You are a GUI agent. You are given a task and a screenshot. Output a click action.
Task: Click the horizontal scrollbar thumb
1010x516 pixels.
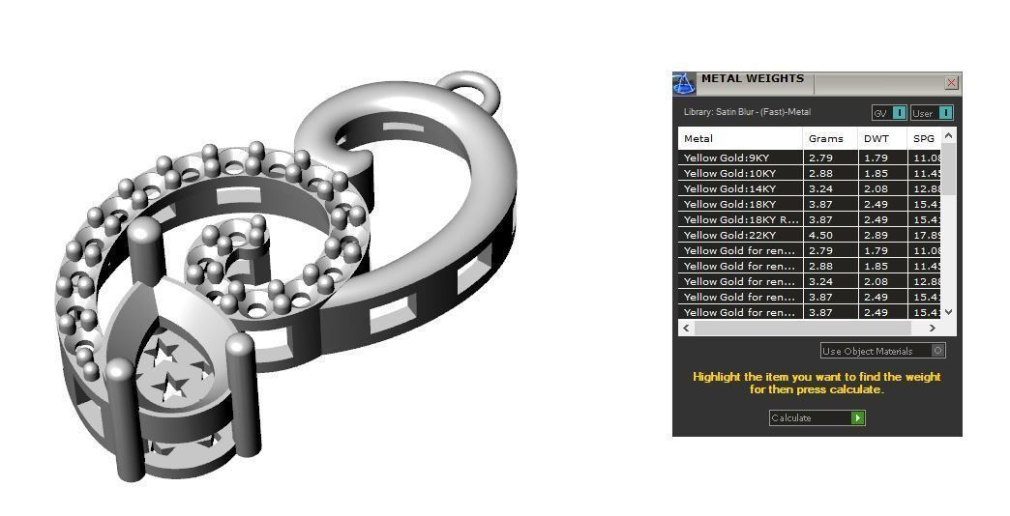click(803, 329)
